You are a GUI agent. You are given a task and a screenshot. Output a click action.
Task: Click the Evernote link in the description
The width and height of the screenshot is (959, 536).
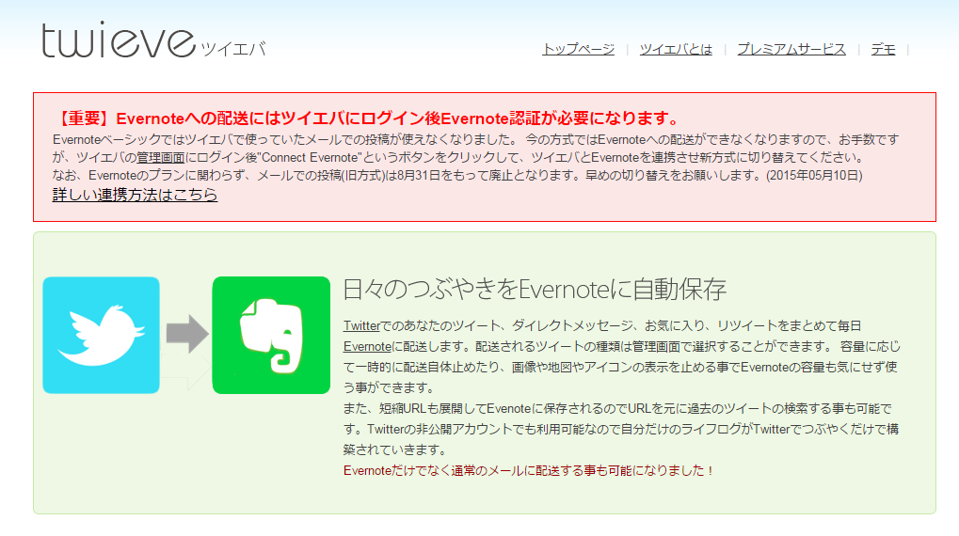367,347
